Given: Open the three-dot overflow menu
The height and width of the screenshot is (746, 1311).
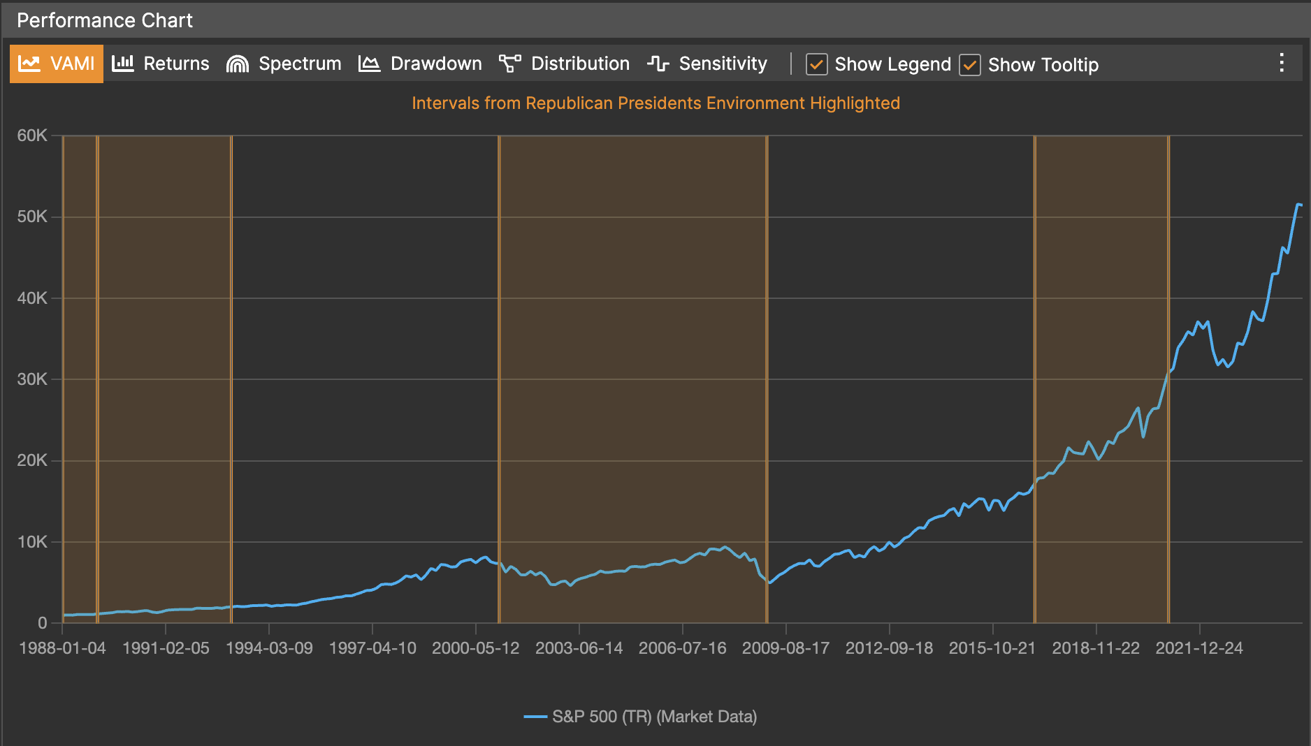Looking at the screenshot, I should point(1282,64).
